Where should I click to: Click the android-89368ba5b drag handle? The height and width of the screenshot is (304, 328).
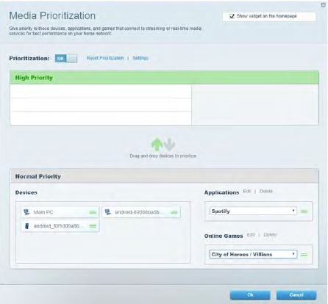coord(174,212)
